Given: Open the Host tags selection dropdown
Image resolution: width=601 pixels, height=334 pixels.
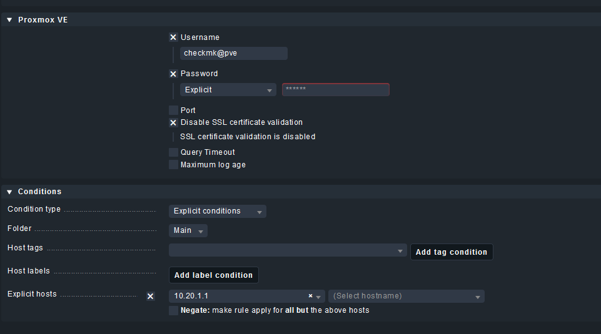Looking at the screenshot, I should point(288,250).
